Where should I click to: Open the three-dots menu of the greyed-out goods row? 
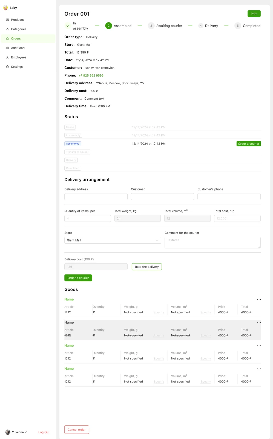pyautogui.click(x=259, y=323)
